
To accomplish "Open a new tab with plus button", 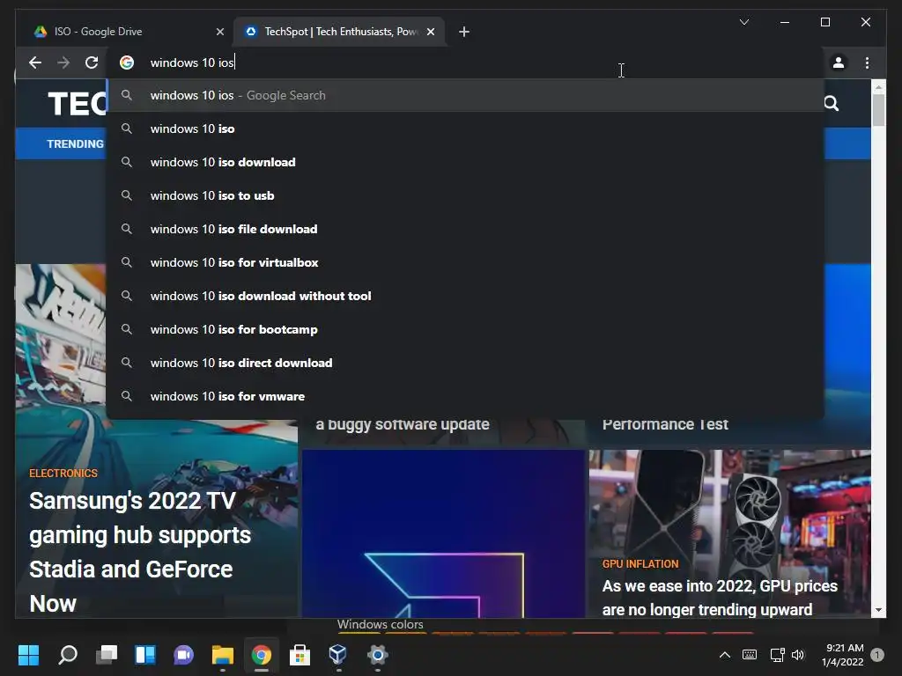I will 464,32.
